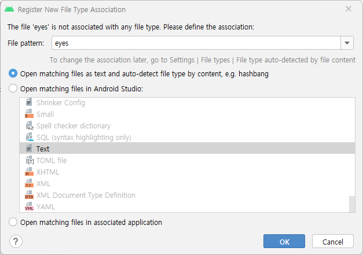Screen dimensions: 363x255
Task: Click the Cancel button
Action: click(x=333, y=241)
